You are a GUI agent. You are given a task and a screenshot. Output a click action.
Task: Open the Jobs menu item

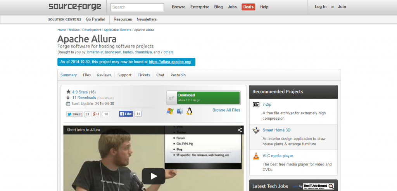point(232,7)
